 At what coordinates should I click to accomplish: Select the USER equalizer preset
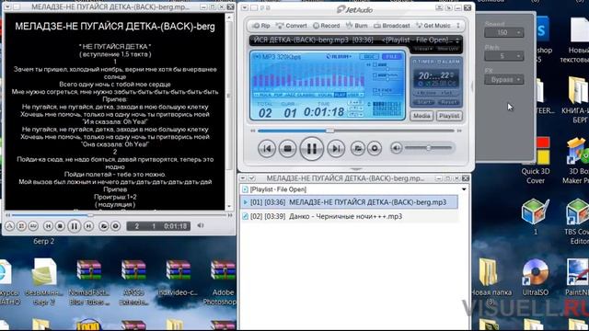click(x=354, y=95)
